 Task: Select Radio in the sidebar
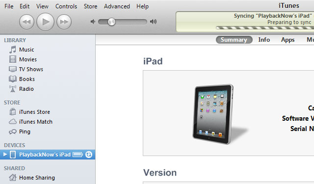coord(26,89)
